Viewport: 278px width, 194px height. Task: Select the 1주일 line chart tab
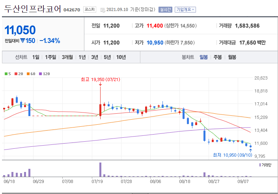50,57
